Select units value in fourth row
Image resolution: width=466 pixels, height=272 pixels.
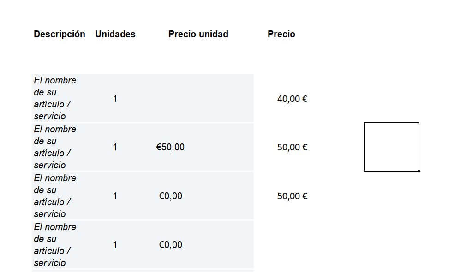(x=115, y=245)
